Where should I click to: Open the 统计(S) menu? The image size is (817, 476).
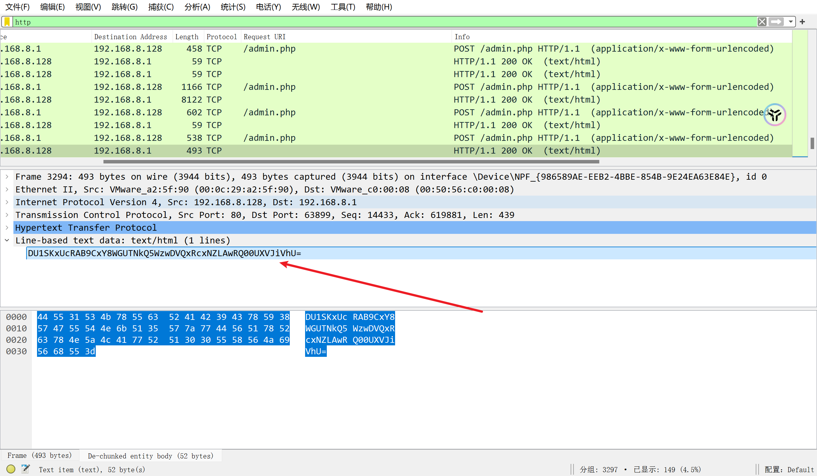[233, 7]
